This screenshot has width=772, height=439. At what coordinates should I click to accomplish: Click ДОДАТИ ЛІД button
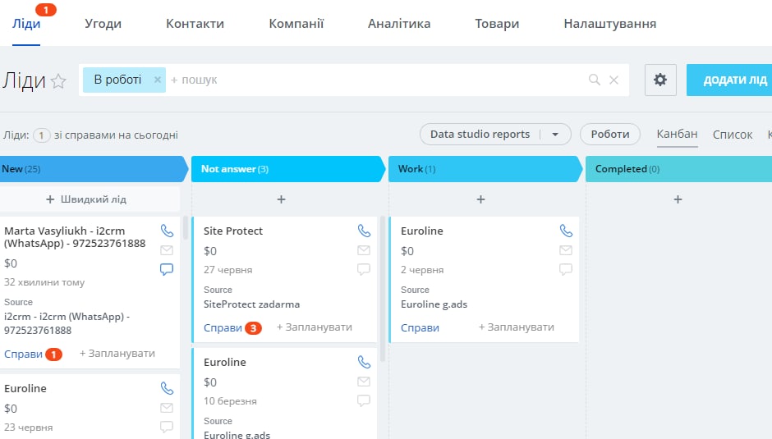[x=729, y=80]
